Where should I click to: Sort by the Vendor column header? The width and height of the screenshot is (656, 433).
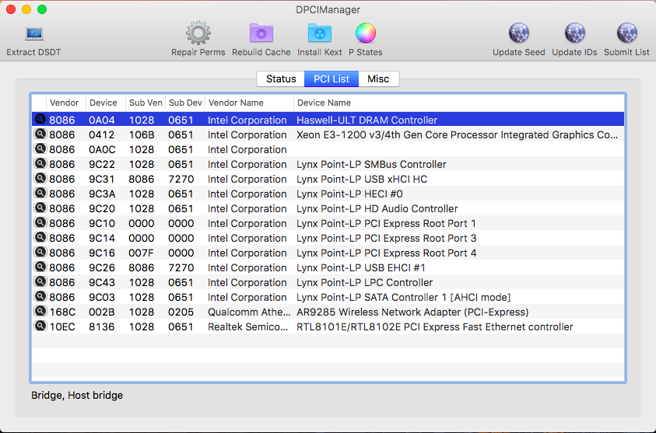coord(65,103)
